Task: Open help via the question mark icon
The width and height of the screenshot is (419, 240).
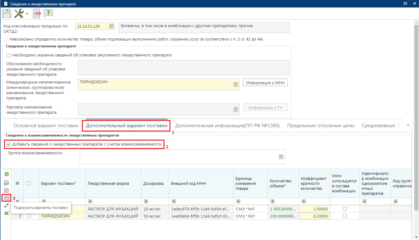Action: [48, 13]
